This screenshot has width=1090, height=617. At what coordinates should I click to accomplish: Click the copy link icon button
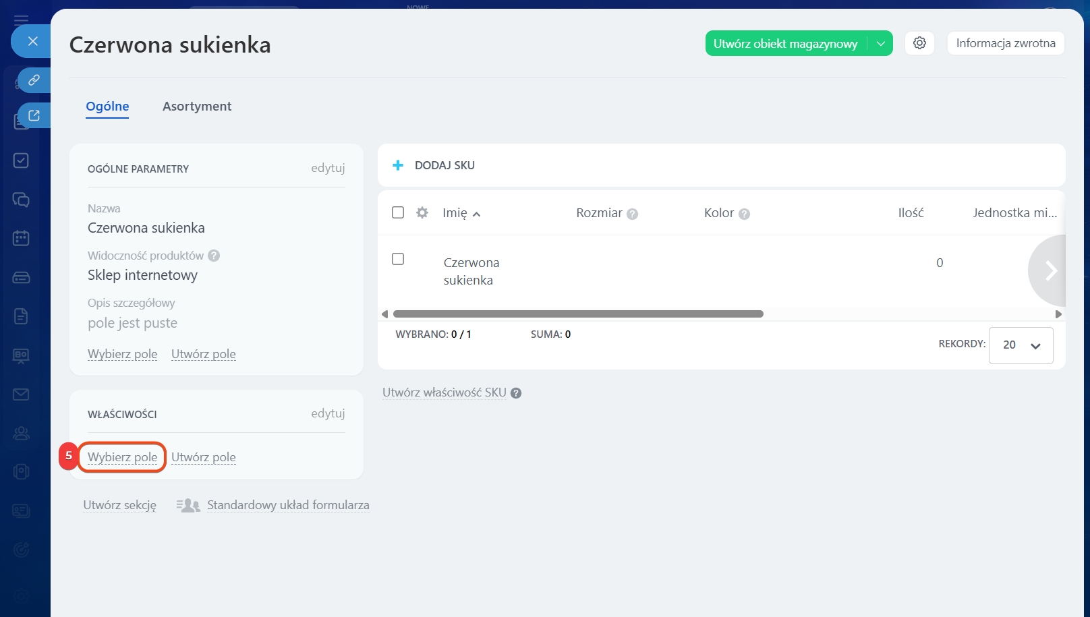click(x=33, y=80)
